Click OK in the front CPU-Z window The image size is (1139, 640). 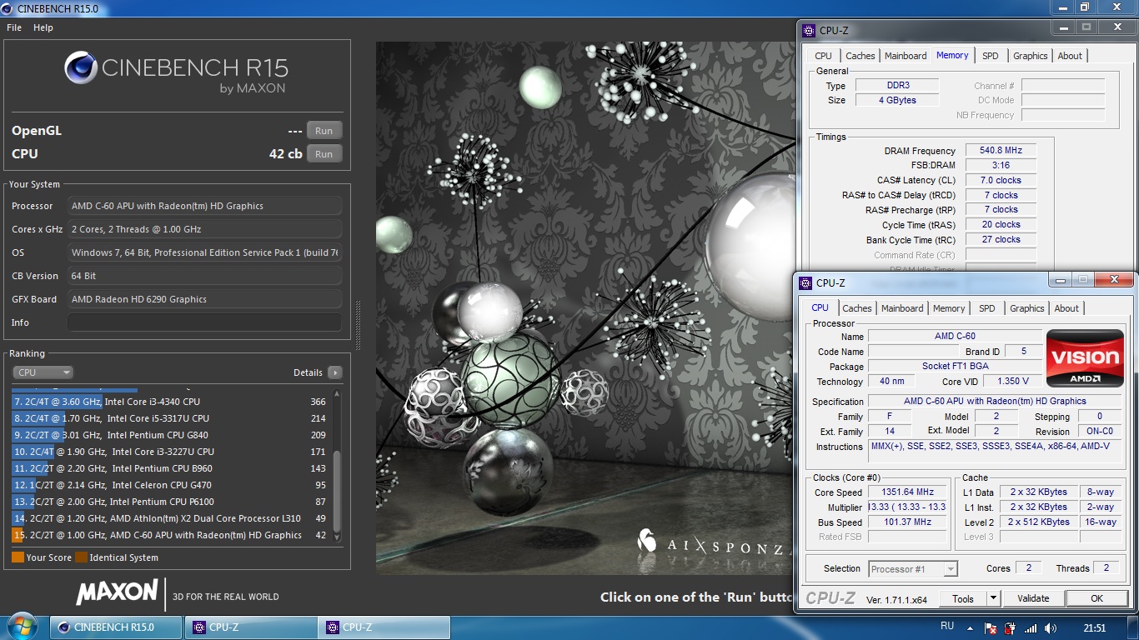1096,598
